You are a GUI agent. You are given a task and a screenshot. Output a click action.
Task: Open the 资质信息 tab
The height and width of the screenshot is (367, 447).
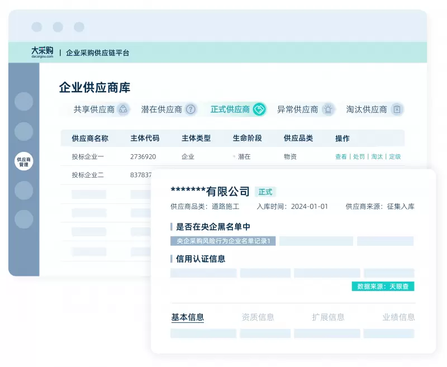[258, 317]
